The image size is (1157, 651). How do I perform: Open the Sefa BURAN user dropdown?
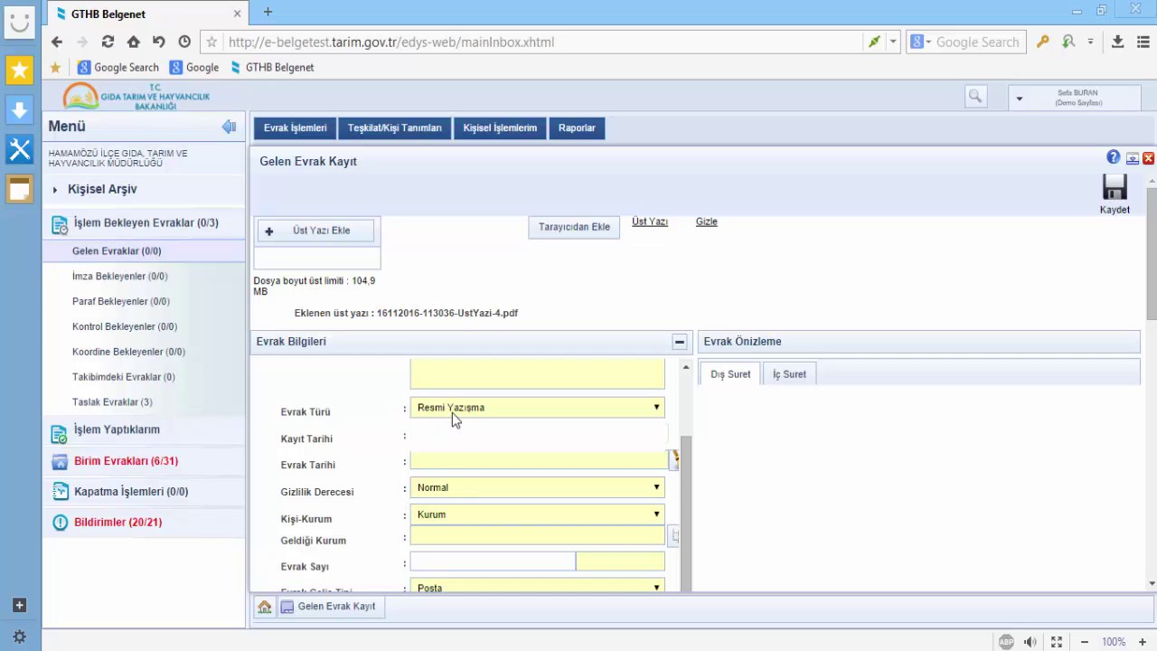(1075, 98)
